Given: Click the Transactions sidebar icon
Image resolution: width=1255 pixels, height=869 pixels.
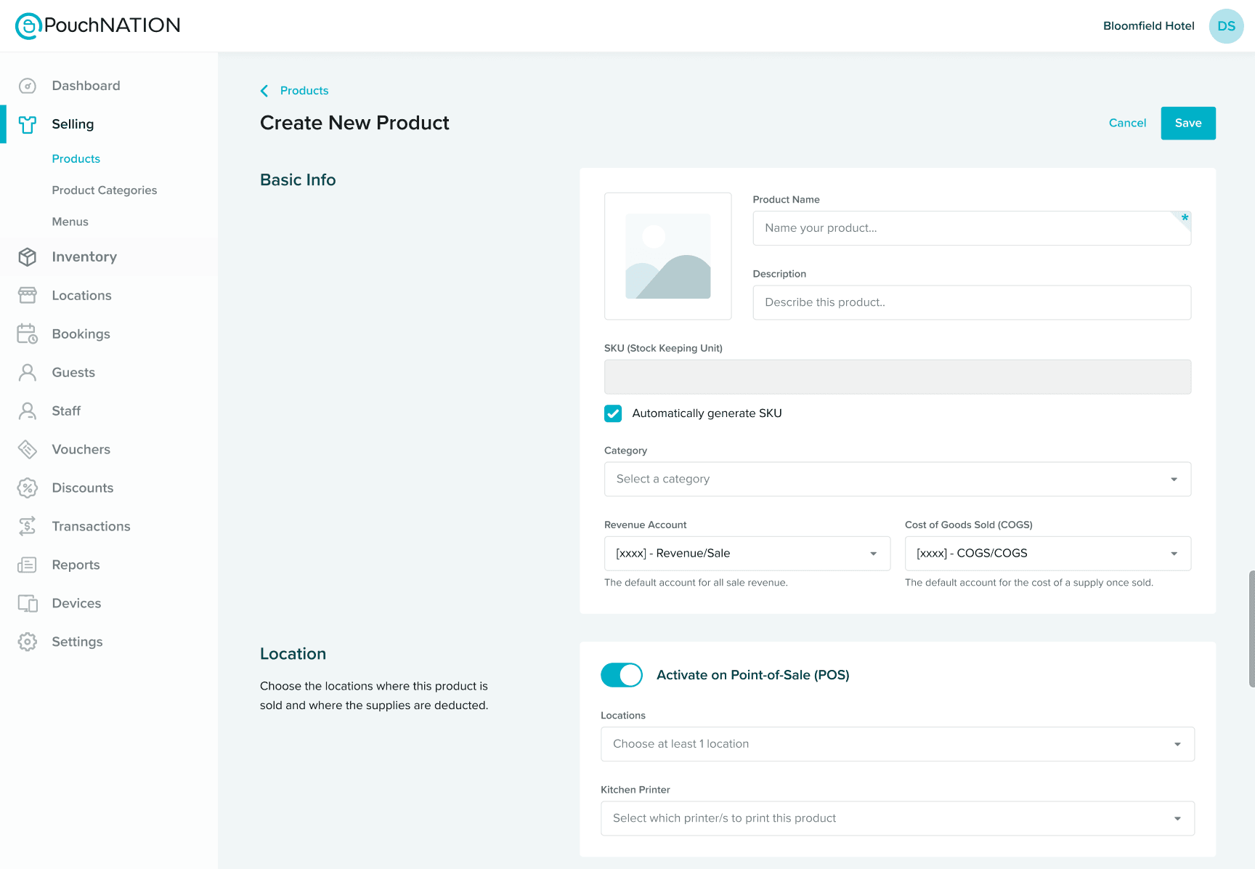Looking at the screenshot, I should click(x=27, y=526).
